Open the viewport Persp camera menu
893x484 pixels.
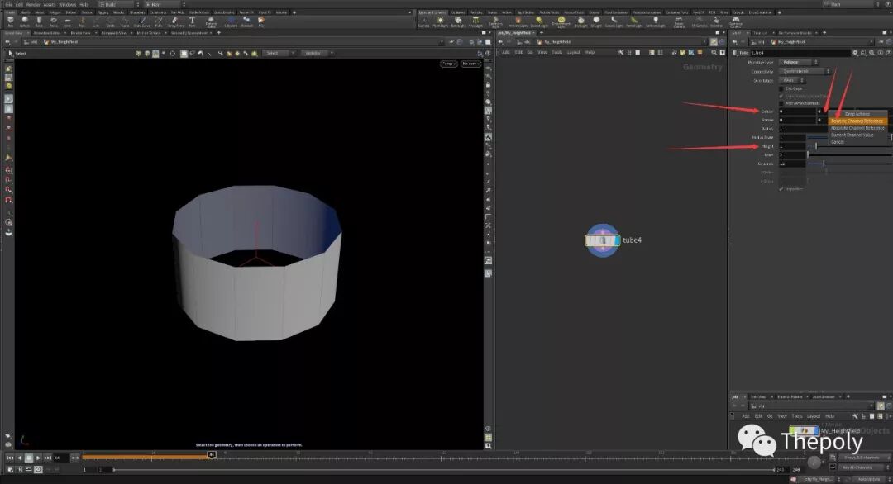click(449, 64)
